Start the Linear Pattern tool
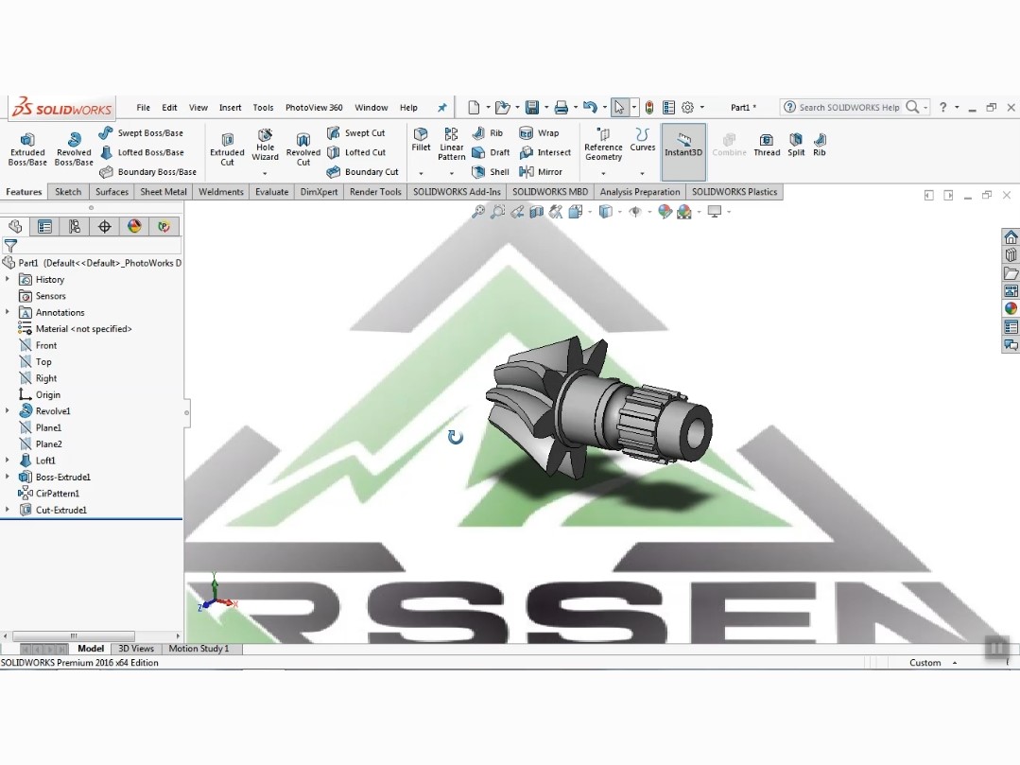This screenshot has width=1020, height=765. (452, 144)
